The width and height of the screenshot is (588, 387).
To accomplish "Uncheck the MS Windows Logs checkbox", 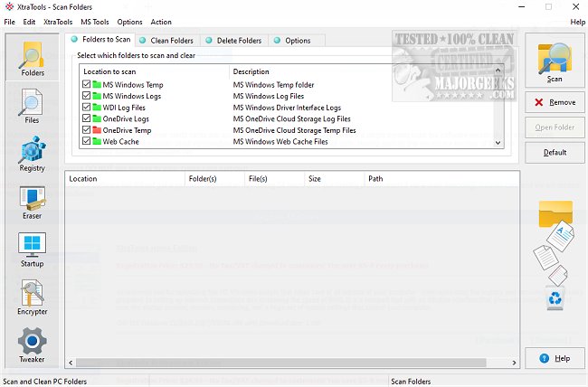I will pos(86,95).
